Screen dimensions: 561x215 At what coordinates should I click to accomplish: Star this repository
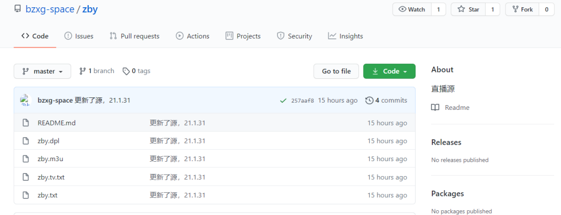468,10
